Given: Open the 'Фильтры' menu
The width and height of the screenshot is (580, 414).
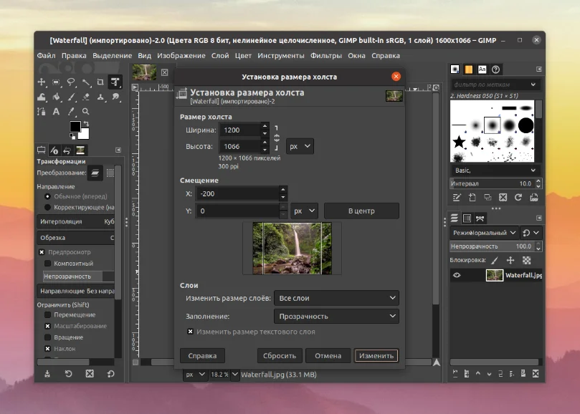Looking at the screenshot, I should [x=326, y=55].
